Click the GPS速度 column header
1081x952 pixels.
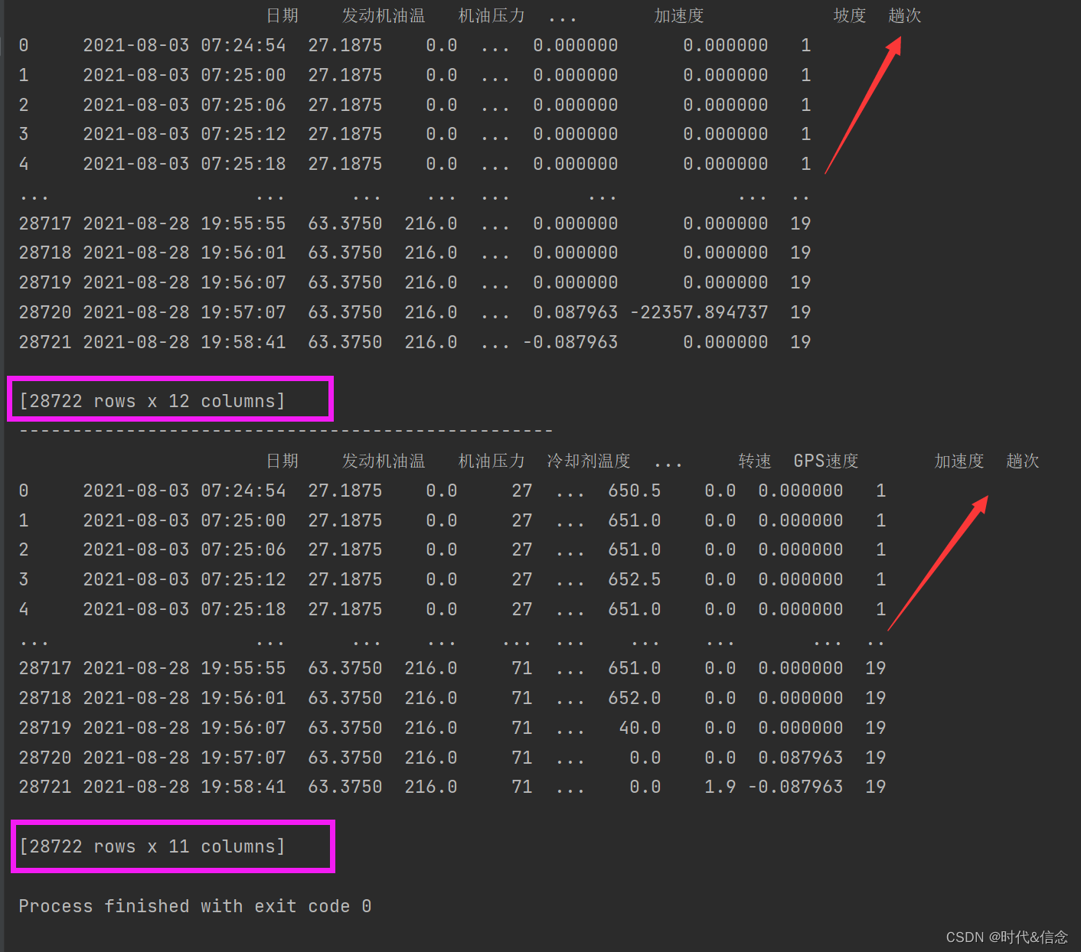point(826,461)
